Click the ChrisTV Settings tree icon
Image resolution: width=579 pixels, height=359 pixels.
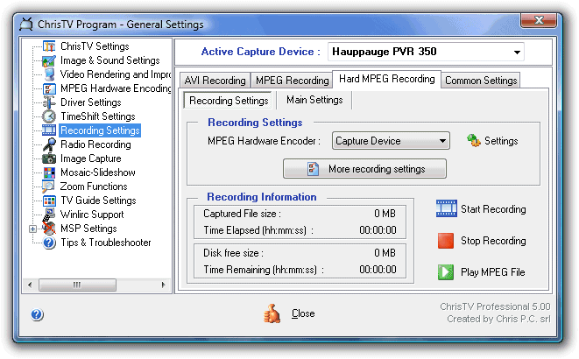pyautogui.click(x=49, y=46)
